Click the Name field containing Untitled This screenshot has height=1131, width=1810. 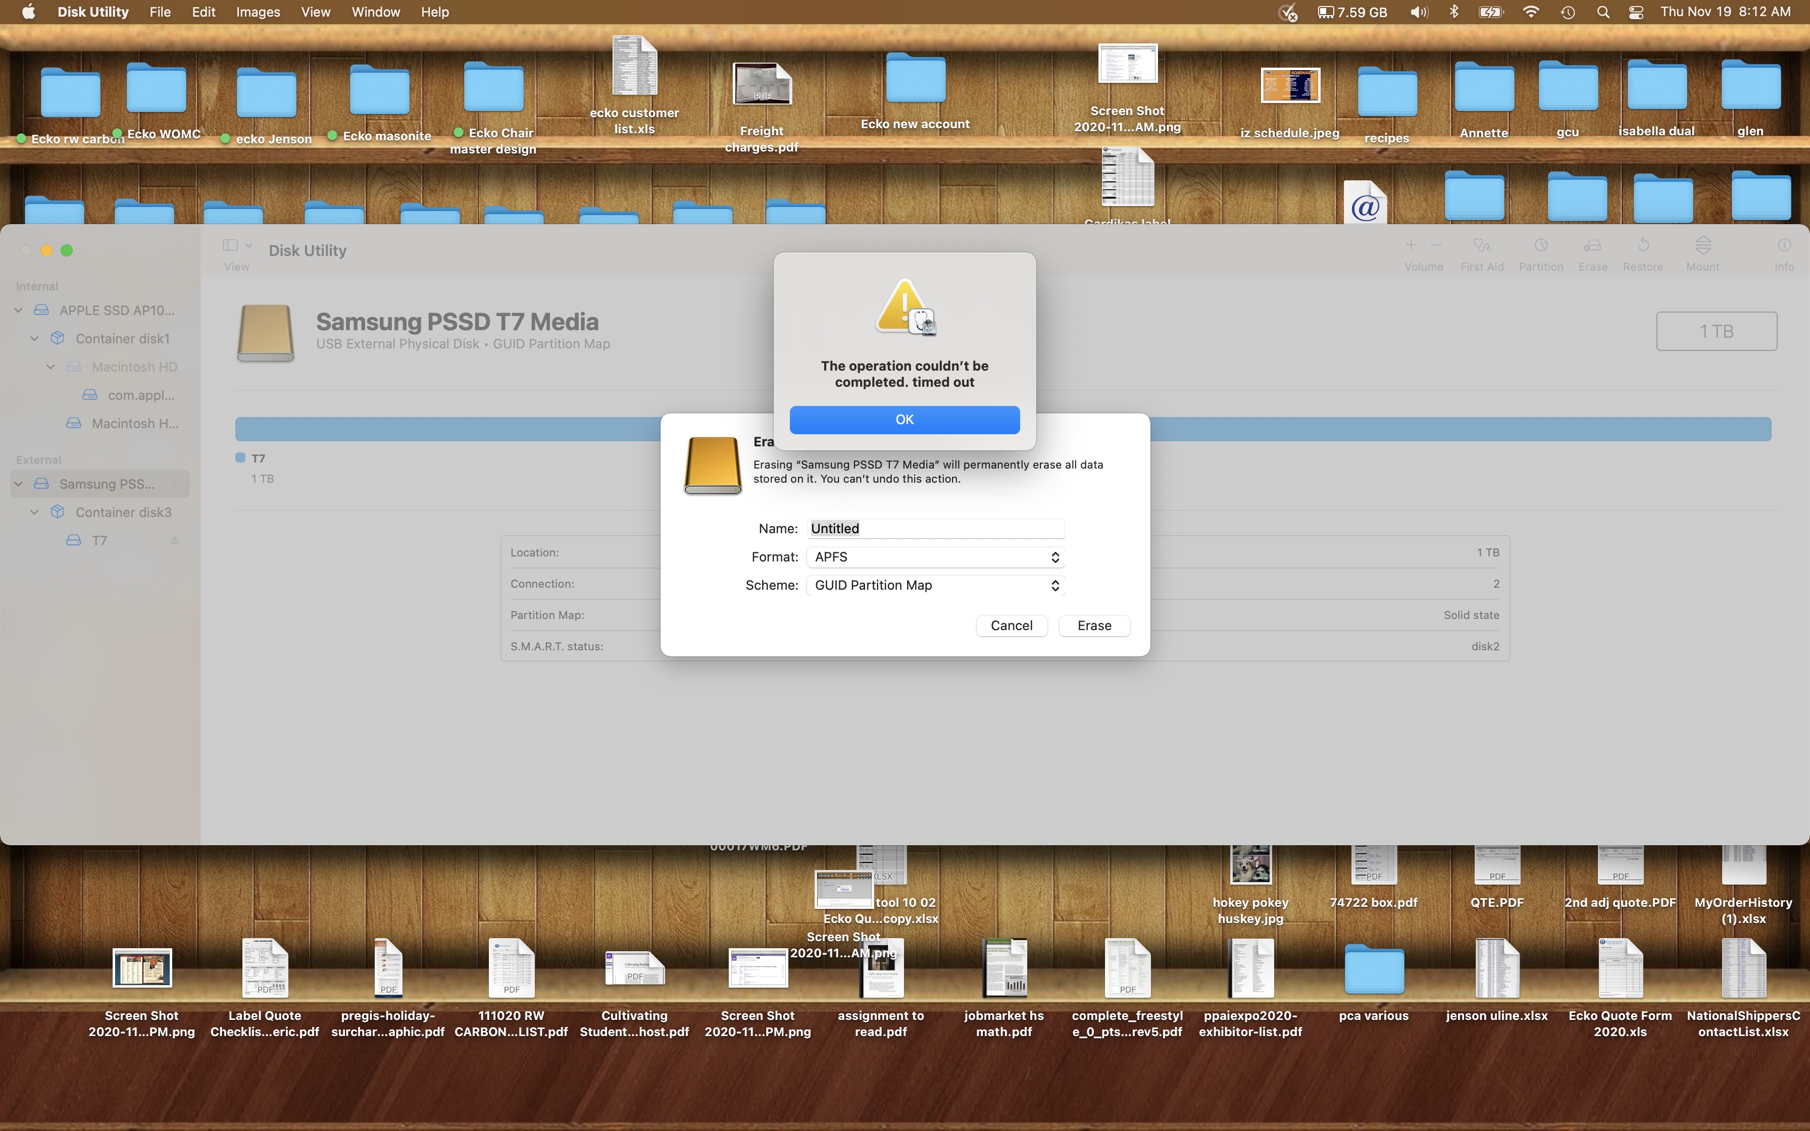pos(935,529)
